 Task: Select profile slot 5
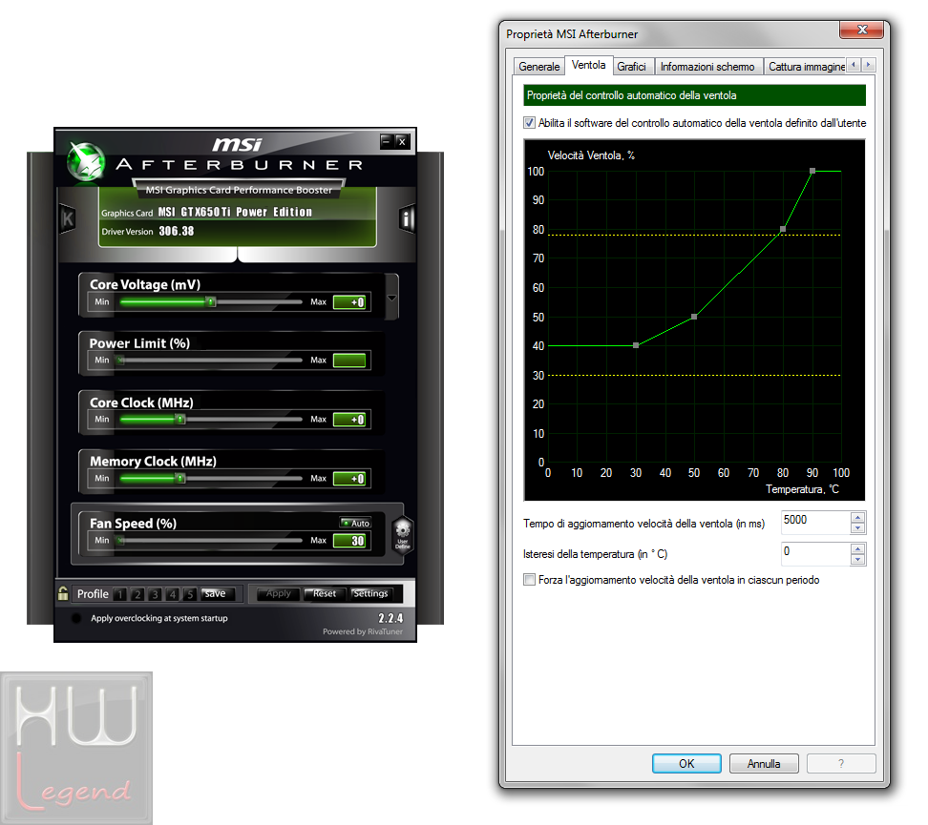tap(190, 594)
